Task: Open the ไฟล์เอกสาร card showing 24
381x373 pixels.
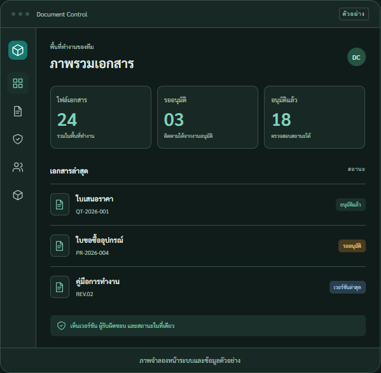Action: [x=101, y=117]
